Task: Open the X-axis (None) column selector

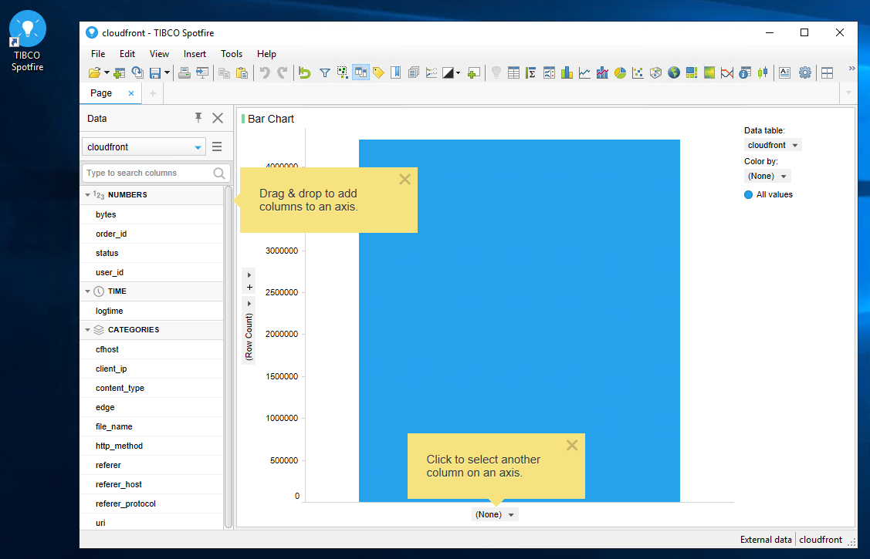Action: (x=495, y=514)
